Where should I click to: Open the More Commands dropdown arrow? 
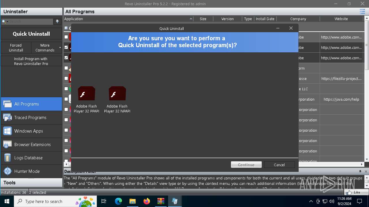pyautogui.click(x=60, y=48)
